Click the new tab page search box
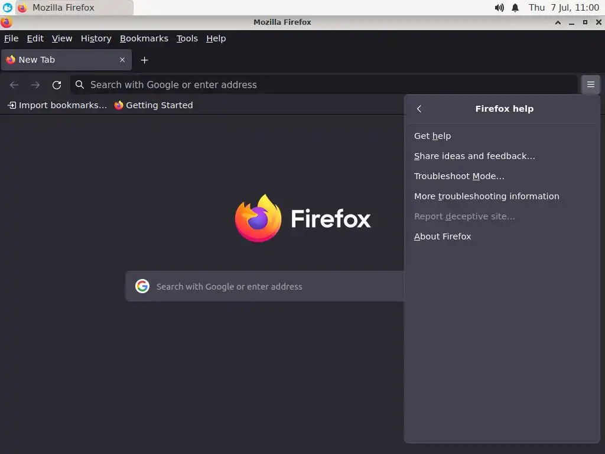The width and height of the screenshot is (605, 454). 265,286
